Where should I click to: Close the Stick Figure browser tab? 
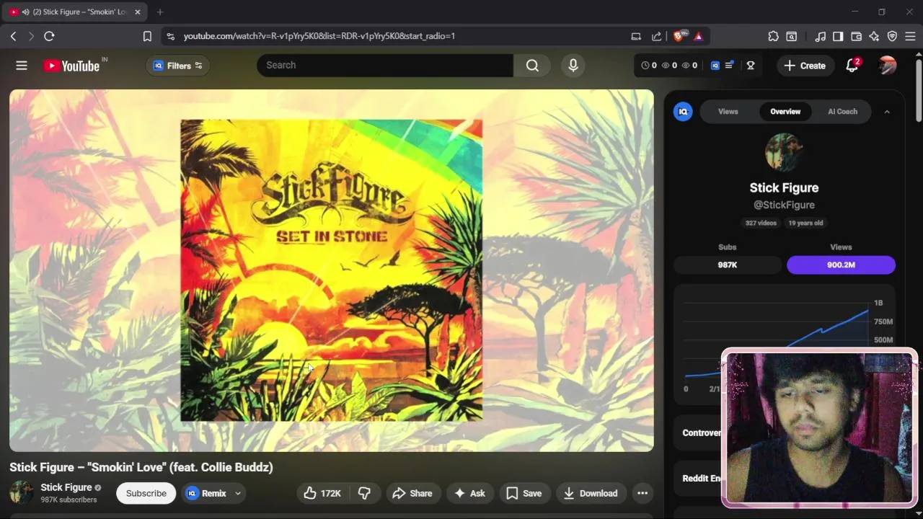pos(137,12)
